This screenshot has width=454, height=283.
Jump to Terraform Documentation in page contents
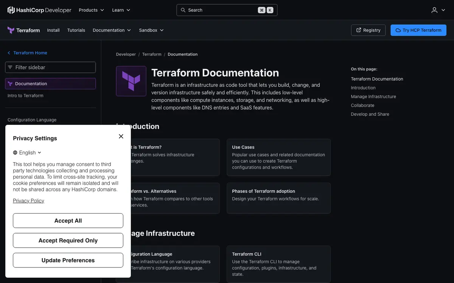pos(377,79)
